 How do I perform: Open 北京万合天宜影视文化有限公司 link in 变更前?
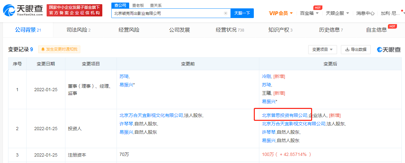click(151, 115)
